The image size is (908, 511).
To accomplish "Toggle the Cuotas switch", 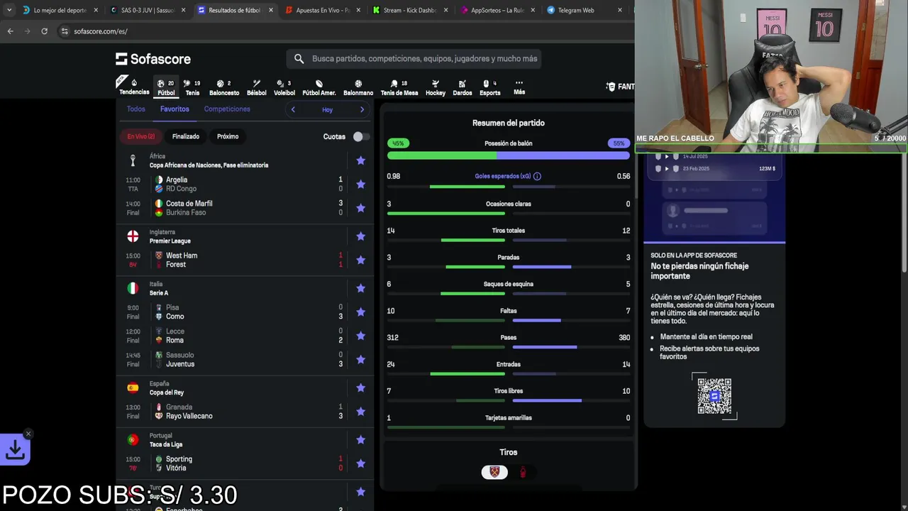I will 361,136.
